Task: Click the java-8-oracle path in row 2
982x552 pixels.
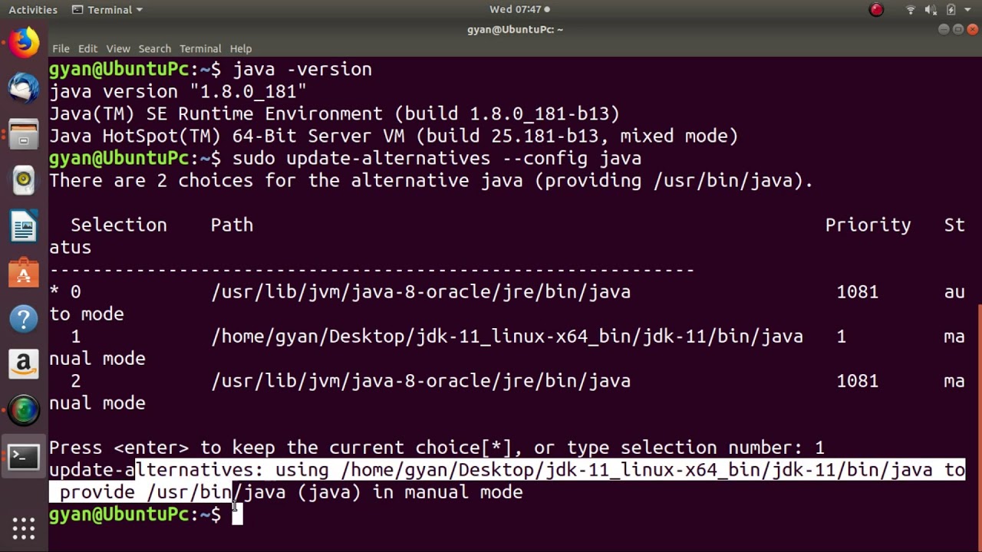Action: coord(421,381)
